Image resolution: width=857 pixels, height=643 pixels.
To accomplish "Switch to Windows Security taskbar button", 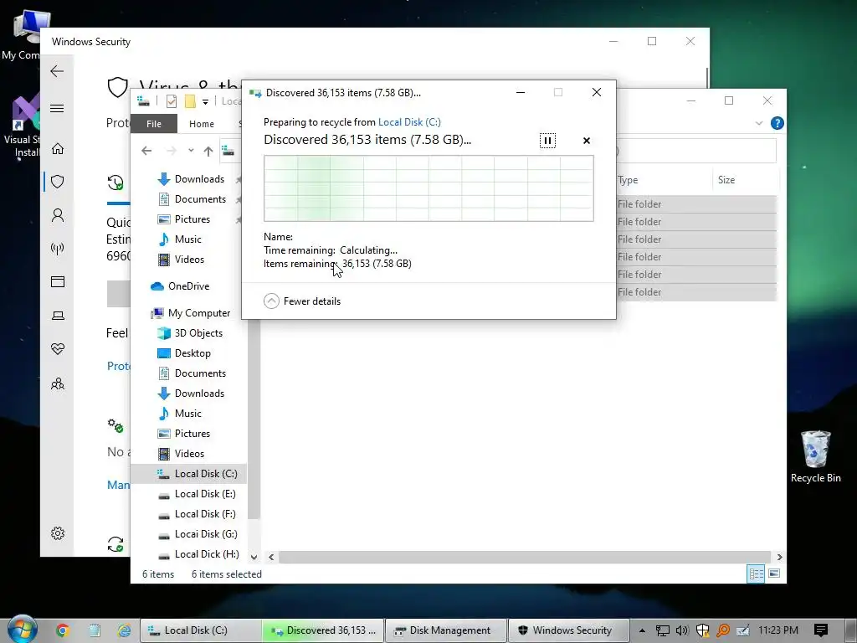I will coord(569,630).
